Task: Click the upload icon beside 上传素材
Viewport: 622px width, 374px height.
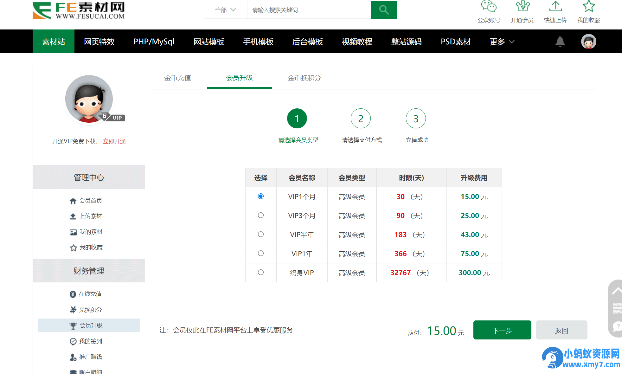Action: pyautogui.click(x=73, y=216)
